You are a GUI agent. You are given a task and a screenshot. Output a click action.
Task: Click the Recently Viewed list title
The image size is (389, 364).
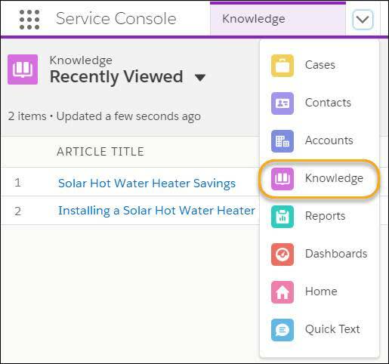click(116, 77)
